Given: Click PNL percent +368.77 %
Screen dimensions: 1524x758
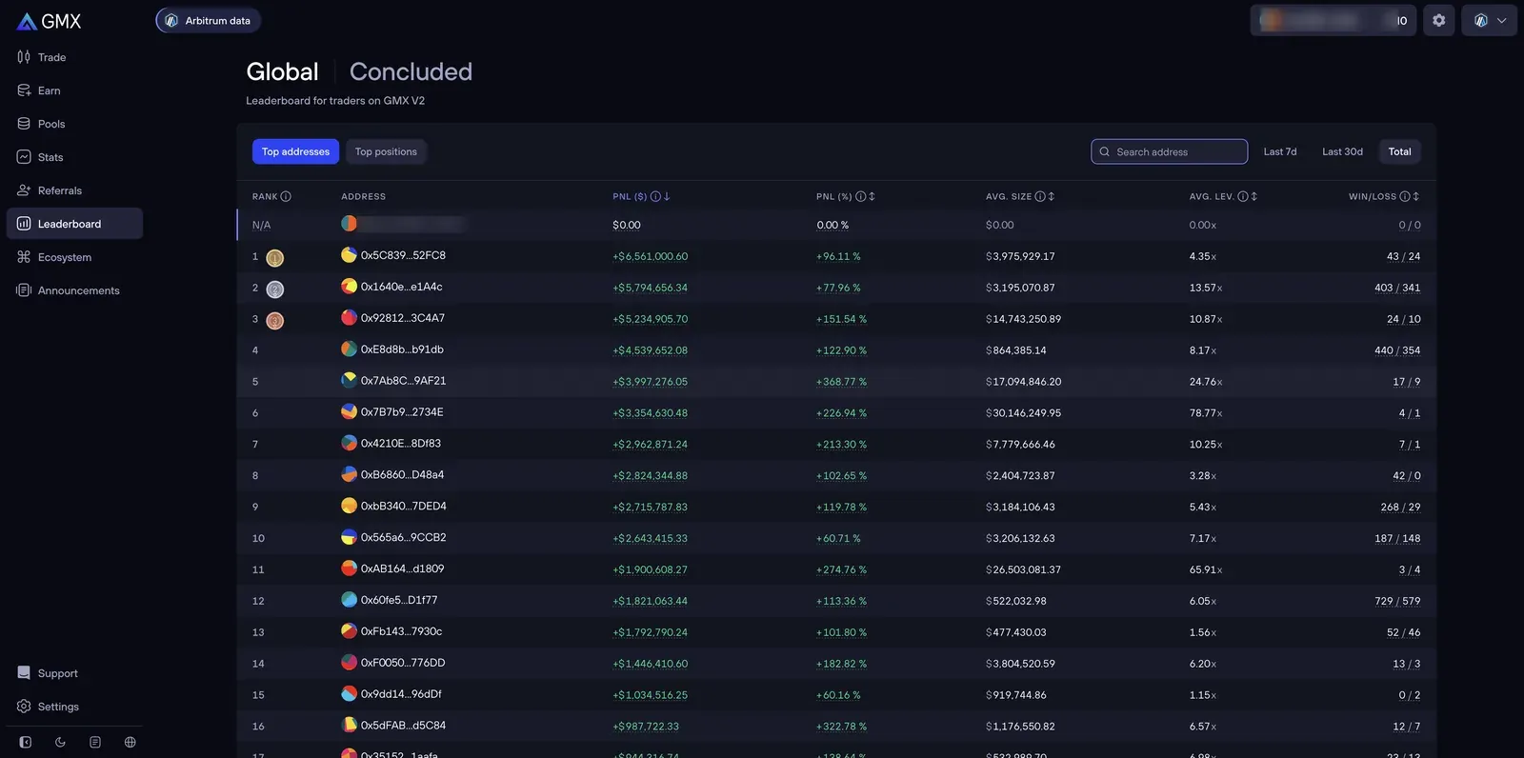Looking at the screenshot, I should coord(841,382).
